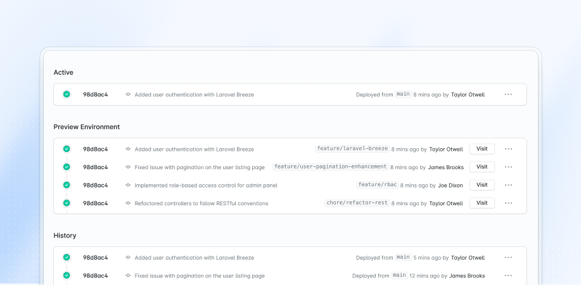The height and width of the screenshot is (285, 581).
Task: Click the chore/refactor-rest branch tag
Action: pos(357,203)
